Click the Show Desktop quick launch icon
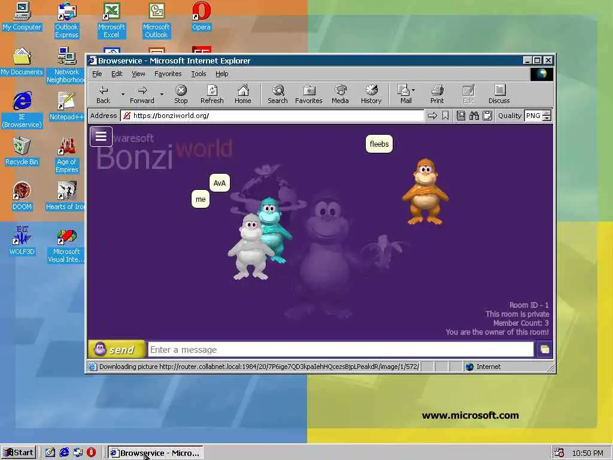The image size is (613, 460). pos(50,453)
